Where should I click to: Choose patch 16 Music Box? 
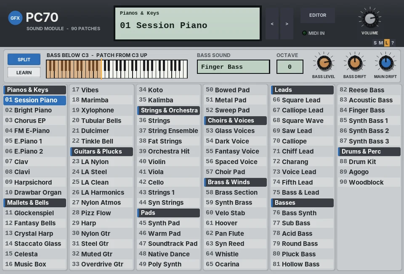35,264
